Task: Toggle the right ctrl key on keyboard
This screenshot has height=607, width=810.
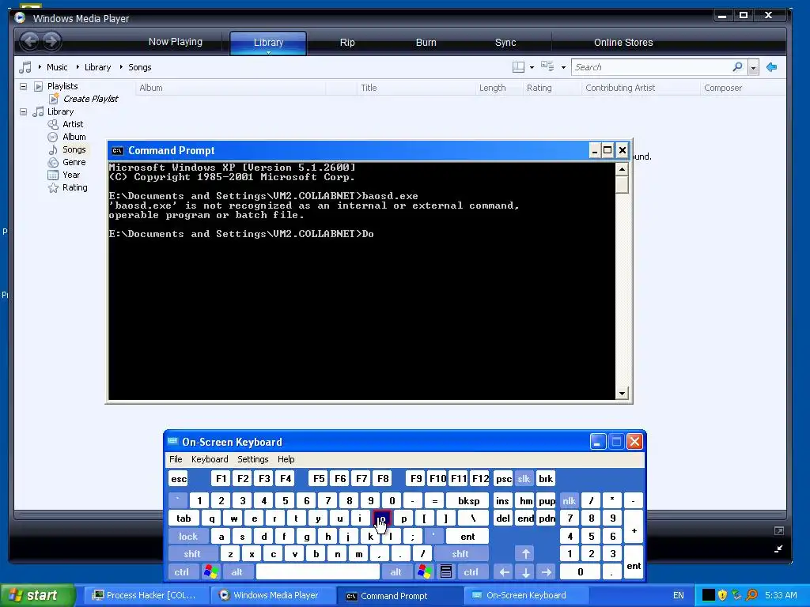Action: click(x=471, y=572)
